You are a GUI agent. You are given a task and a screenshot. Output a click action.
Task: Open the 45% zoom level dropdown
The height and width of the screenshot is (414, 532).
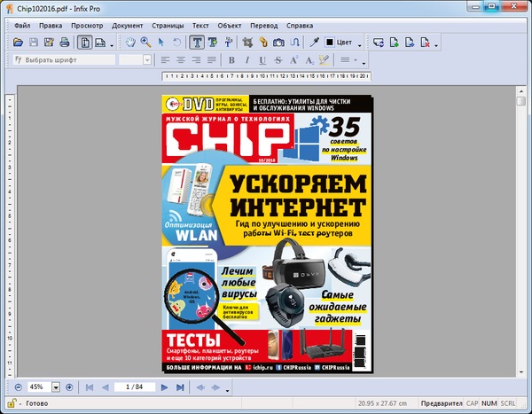[x=56, y=387]
